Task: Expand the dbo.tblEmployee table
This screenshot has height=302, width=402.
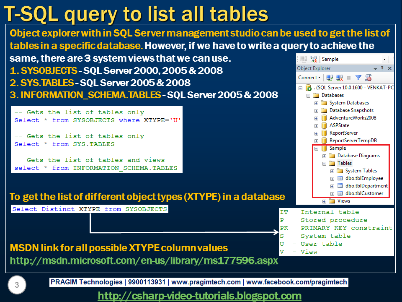Action: [x=332, y=179]
